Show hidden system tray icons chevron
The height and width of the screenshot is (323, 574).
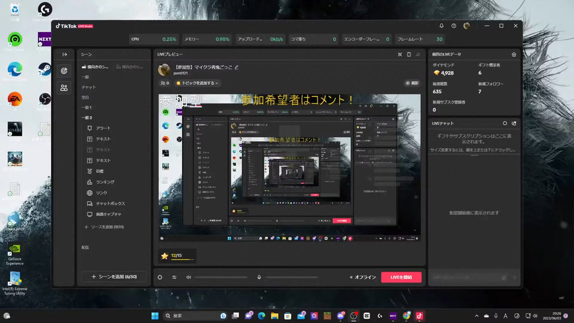tap(477, 316)
